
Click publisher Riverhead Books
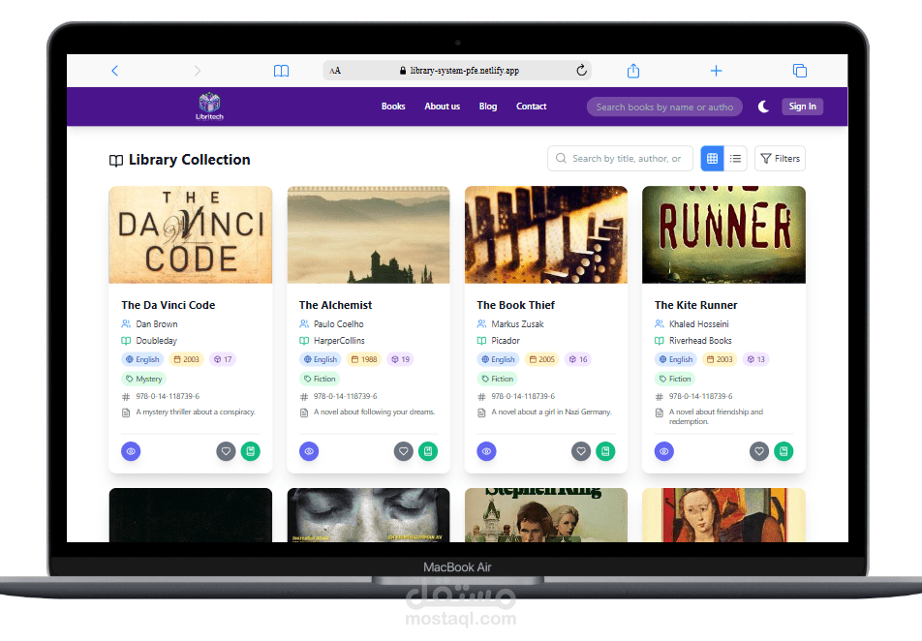click(x=700, y=341)
